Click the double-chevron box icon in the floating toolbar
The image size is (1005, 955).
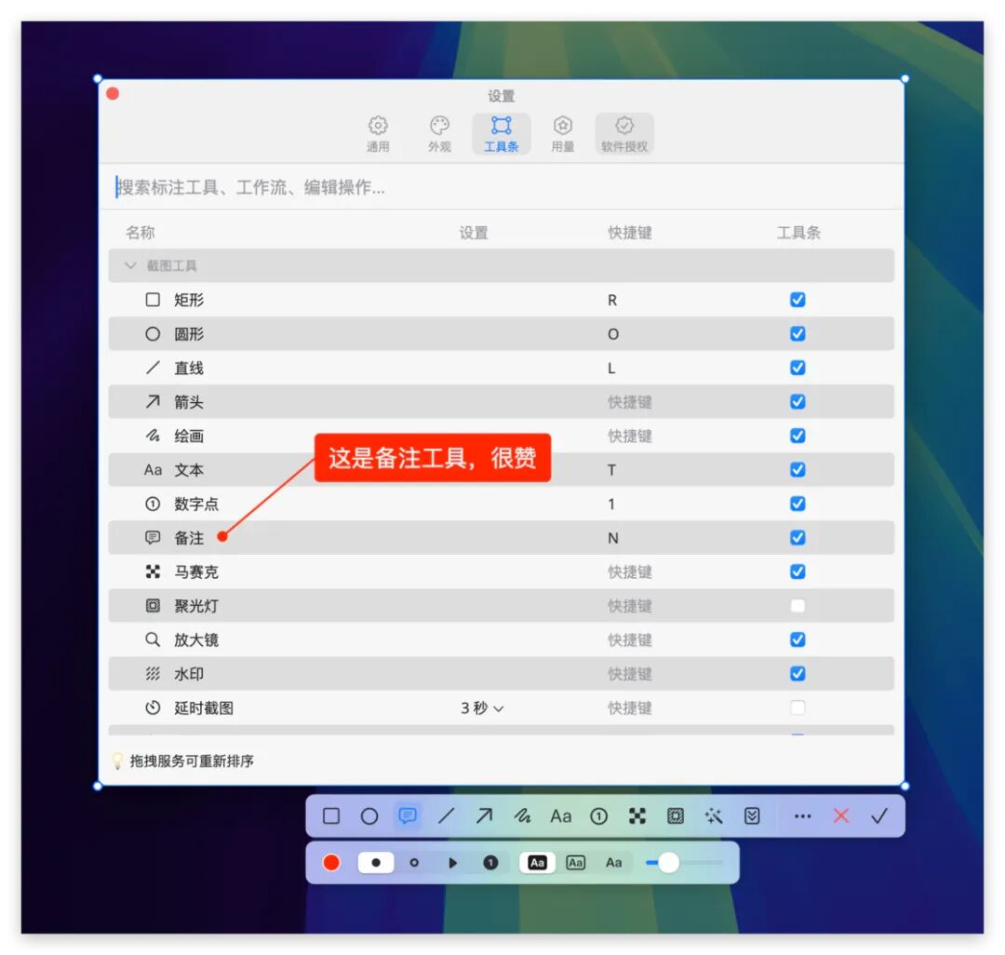coord(752,816)
